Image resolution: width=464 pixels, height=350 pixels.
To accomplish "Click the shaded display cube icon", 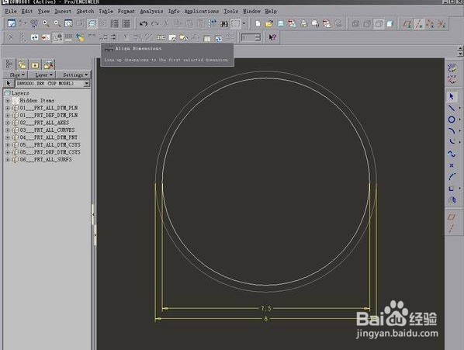I will click(390, 23).
